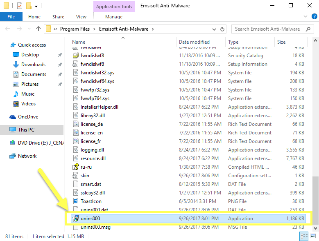The height and width of the screenshot is (241, 319).
Task: Select the license_fr document icon
Action: click(76, 141)
